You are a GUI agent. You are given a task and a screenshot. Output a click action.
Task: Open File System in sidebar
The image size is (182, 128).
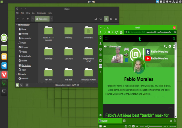(x=25, y=65)
